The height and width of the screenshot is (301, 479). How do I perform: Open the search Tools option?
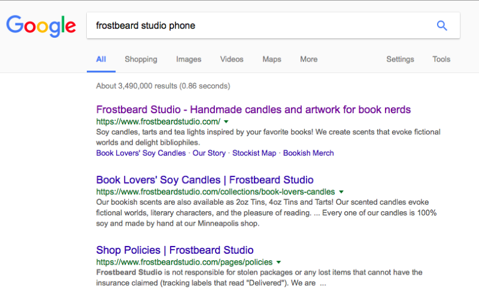point(441,59)
